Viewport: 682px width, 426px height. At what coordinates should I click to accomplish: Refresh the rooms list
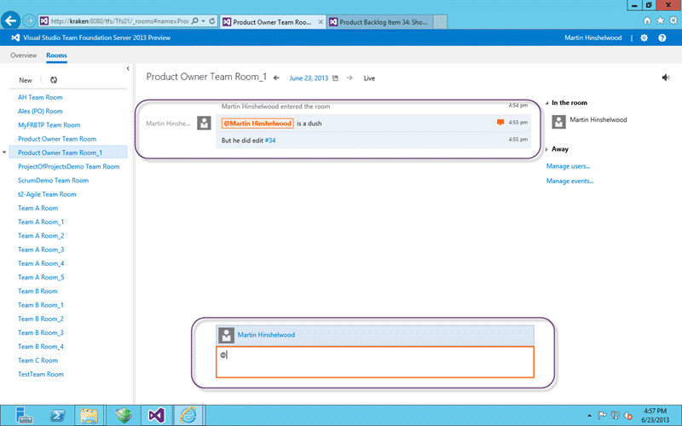pos(54,80)
